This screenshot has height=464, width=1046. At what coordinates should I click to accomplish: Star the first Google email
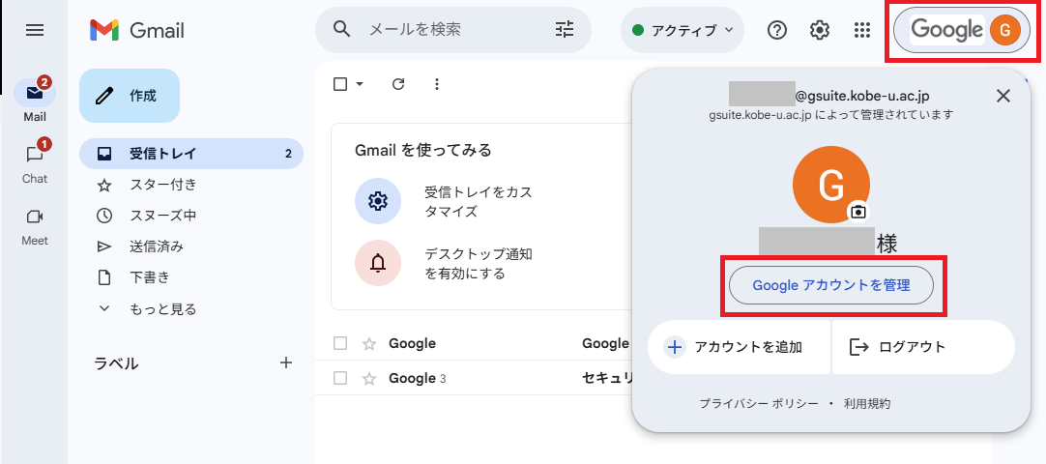point(368,343)
